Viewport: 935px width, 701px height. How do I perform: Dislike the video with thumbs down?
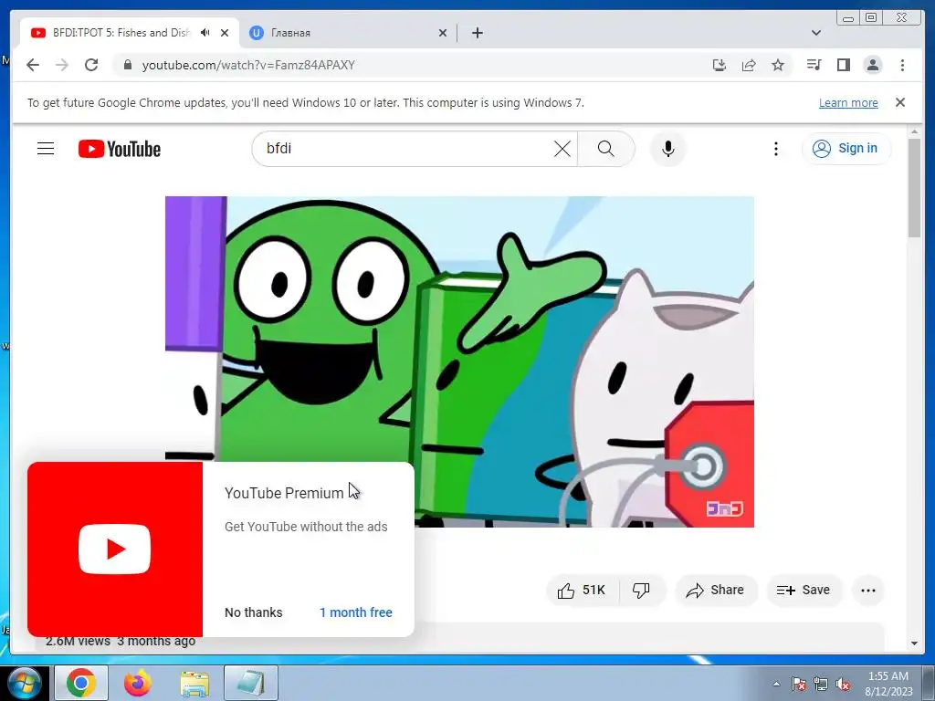[642, 591]
